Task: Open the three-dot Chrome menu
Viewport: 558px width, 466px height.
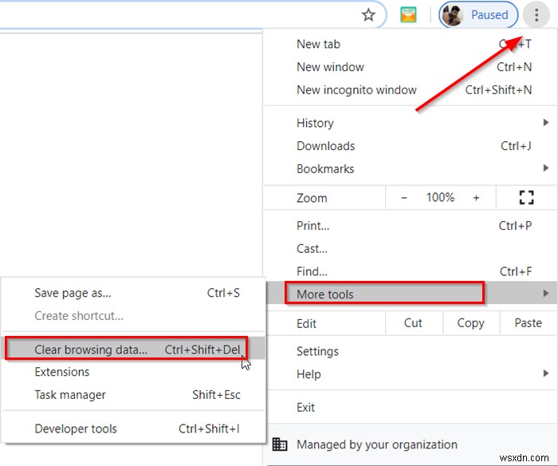Action: coord(536,15)
